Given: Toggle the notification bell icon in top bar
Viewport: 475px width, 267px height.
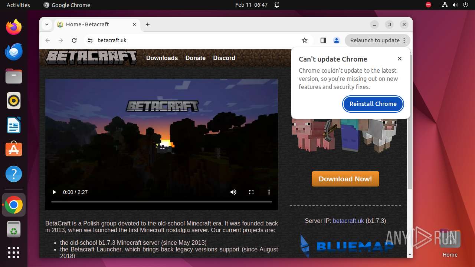Looking at the screenshot, I should click(x=277, y=5).
